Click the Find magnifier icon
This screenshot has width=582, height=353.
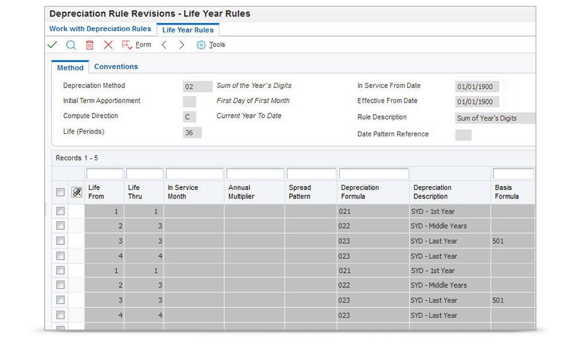71,45
